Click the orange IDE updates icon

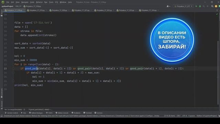(x=216, y=6)
